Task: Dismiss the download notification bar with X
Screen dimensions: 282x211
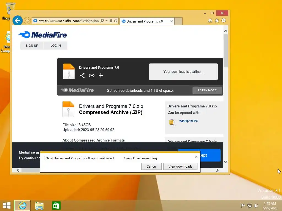Action: pos(196,157)
